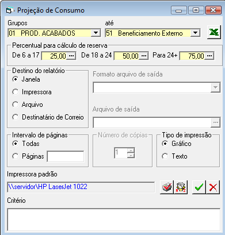Click the Critério text area
Image resolution: width=225 pixels, height=235 pixels.
click(114, 219)
